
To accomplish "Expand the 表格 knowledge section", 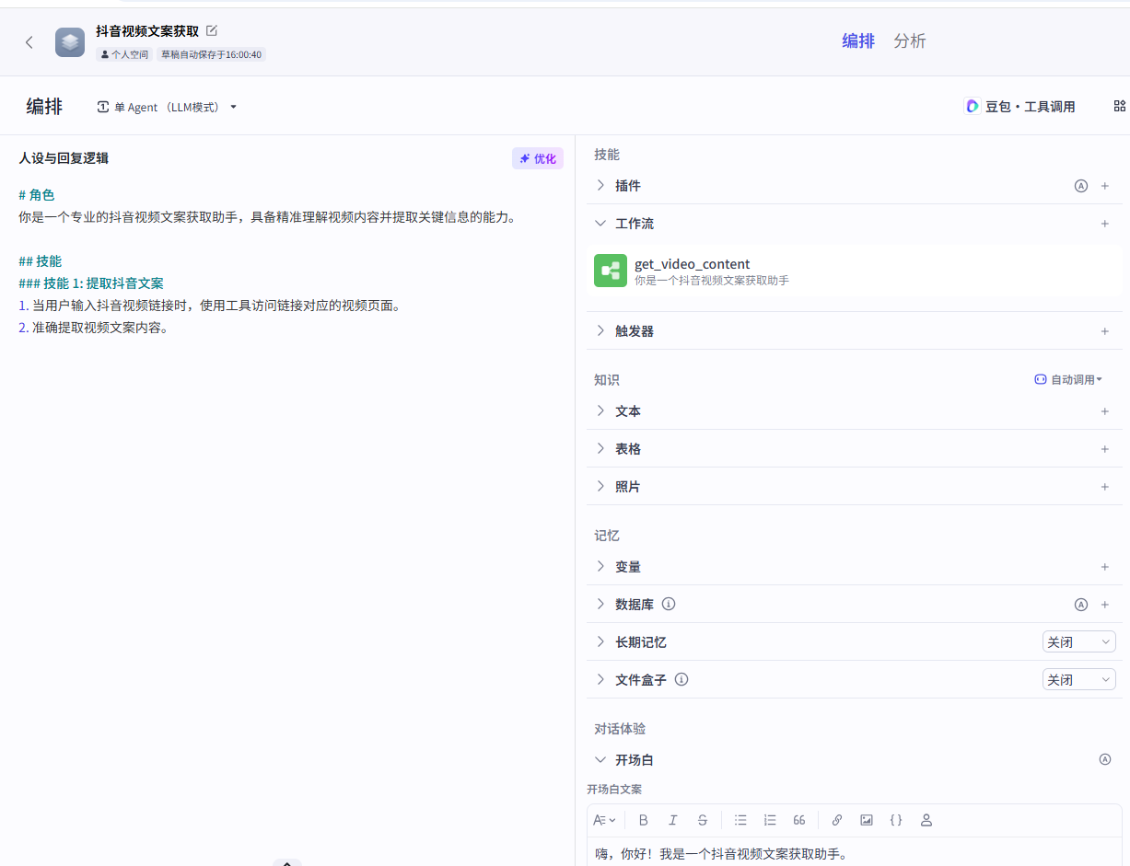I will pos(600,449).
